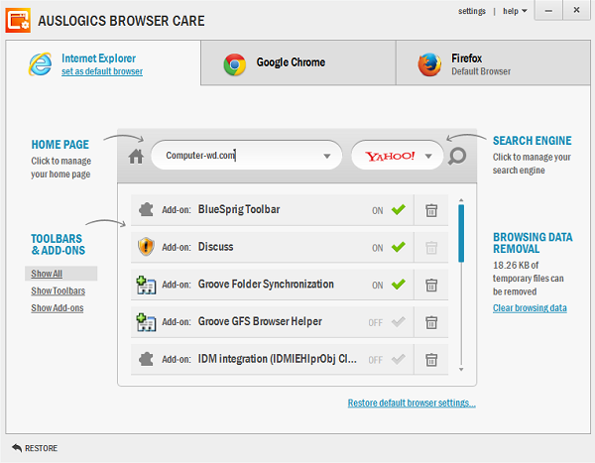Open the help dropdown menu

pos(515,11)
